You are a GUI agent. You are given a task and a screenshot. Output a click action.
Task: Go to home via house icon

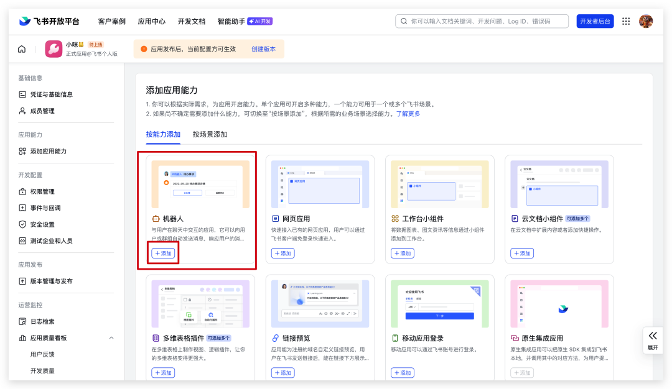pos(22,49)
